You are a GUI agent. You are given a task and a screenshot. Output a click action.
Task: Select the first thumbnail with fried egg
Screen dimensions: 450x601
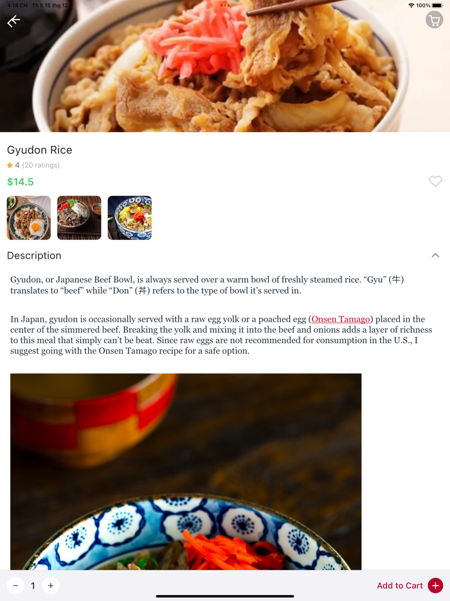pyautogui.click(x=29, y=217)
